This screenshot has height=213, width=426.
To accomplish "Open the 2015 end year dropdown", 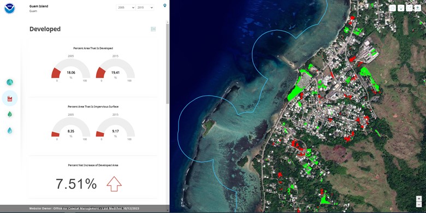I will click(x=145, y=8).
